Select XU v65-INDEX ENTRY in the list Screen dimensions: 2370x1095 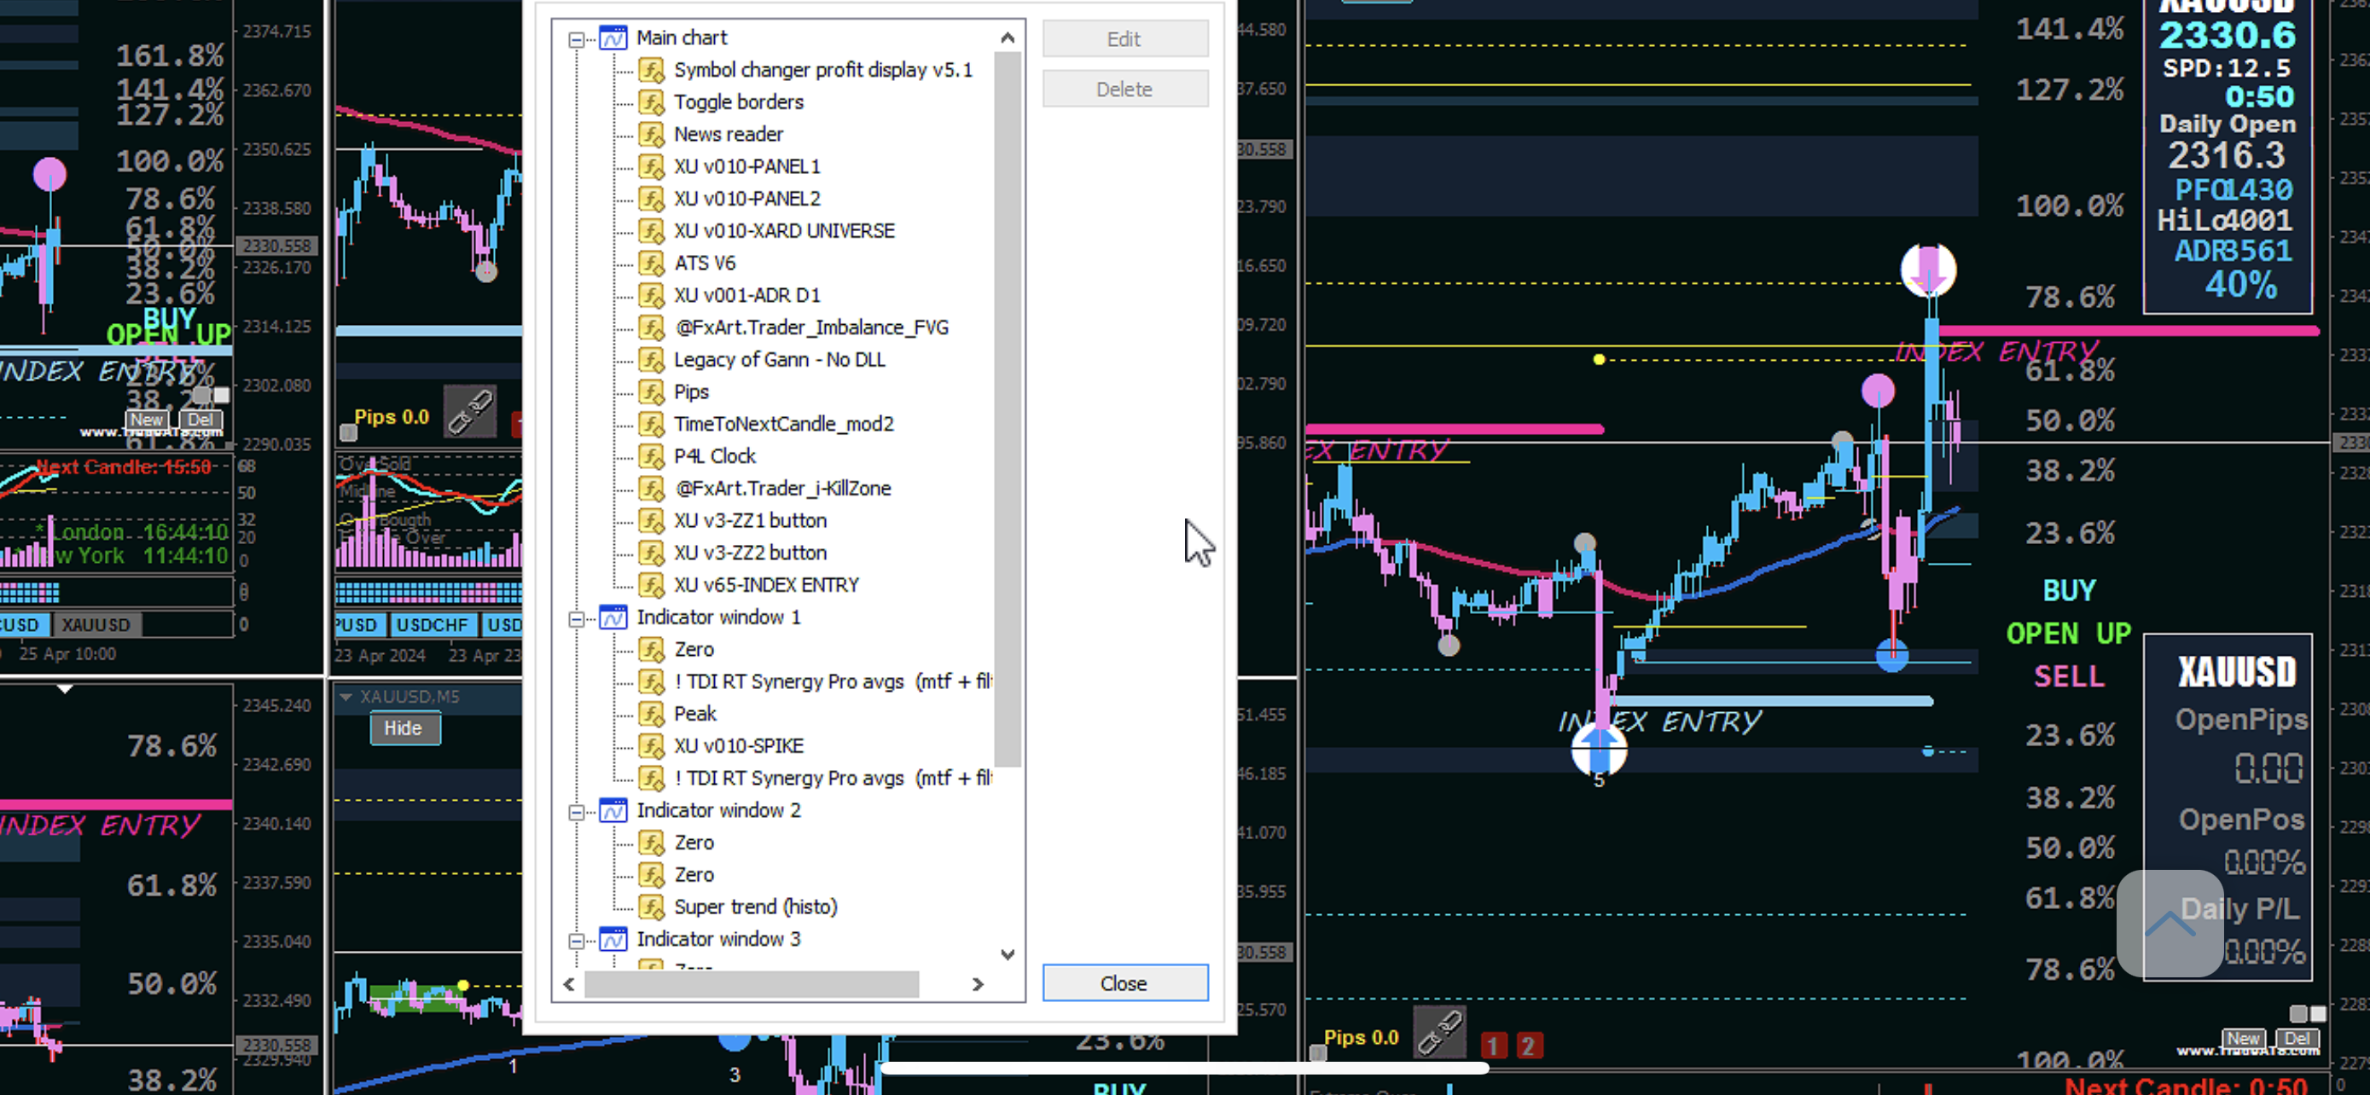pos(765,585)
